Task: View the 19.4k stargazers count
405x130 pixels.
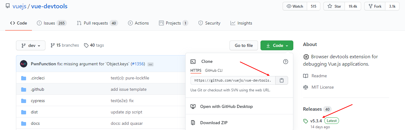Action: (x=353, y=6)
